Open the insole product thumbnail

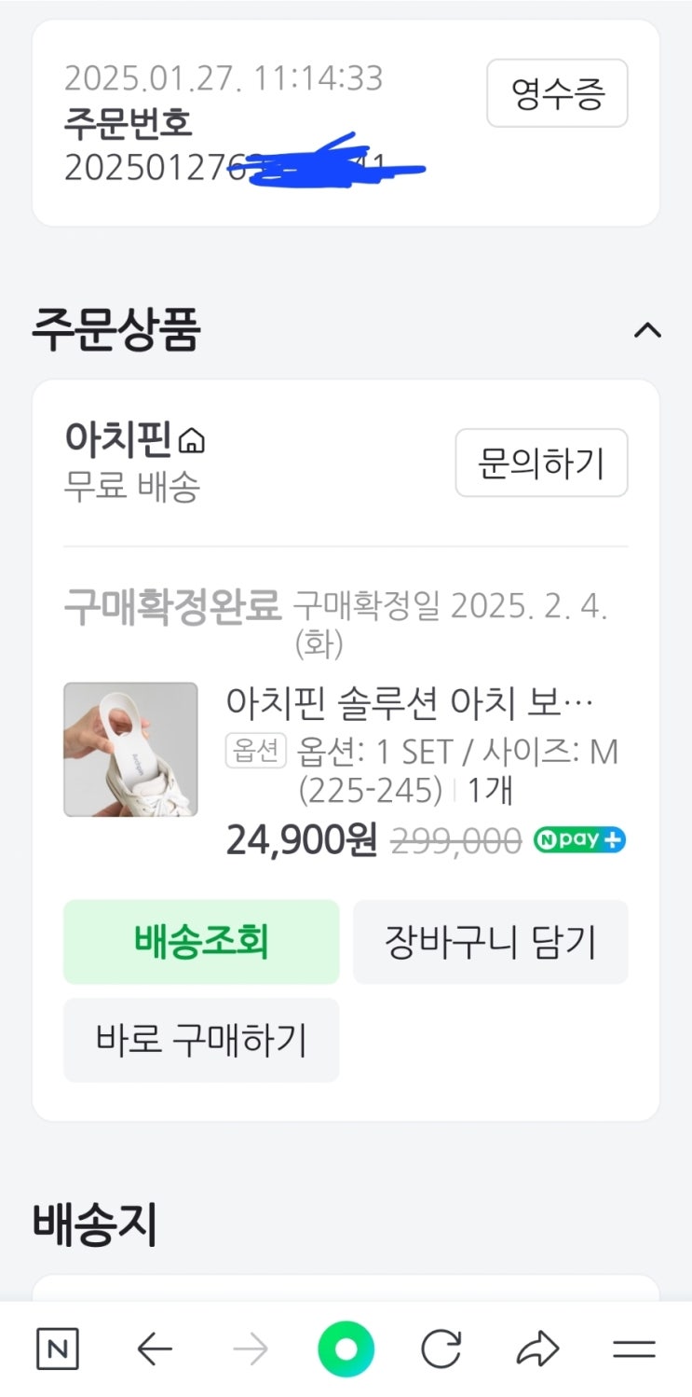(x=130, y=749)
